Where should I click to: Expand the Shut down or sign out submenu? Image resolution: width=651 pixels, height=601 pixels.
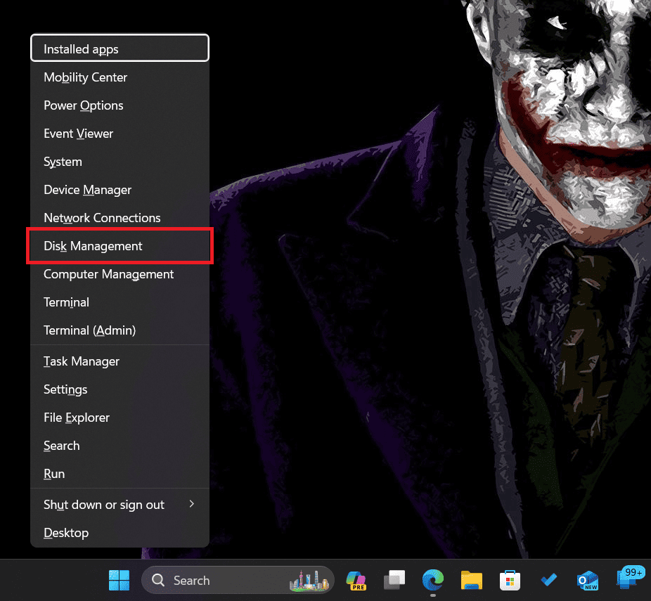tap(103, 504)
